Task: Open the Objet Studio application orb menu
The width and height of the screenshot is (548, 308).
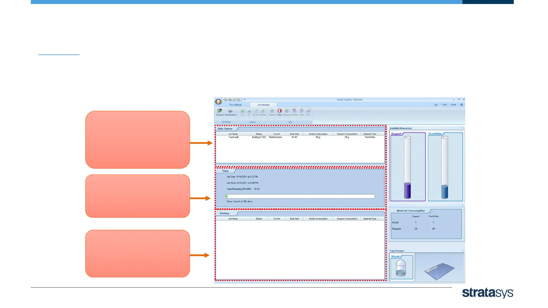Action: 218,102
